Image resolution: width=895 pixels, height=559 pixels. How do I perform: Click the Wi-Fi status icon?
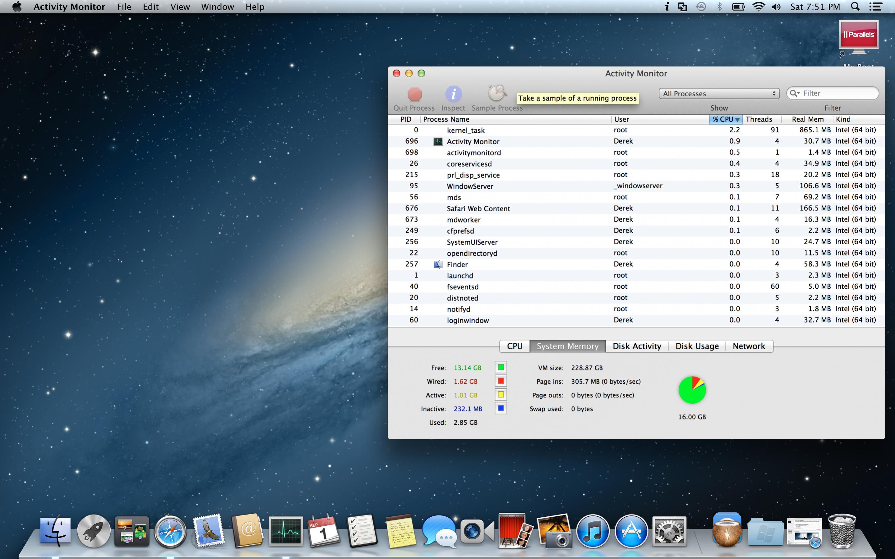coord(759,7)
